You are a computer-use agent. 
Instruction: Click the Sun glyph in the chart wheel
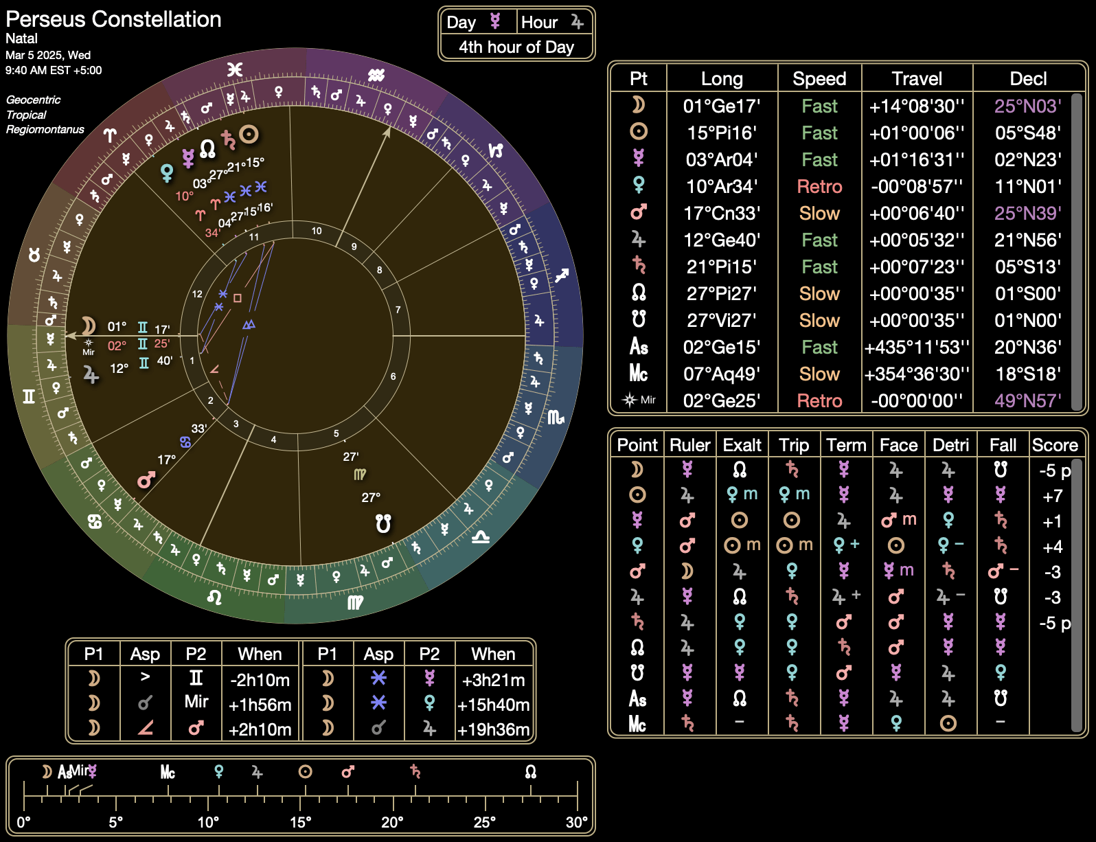249,134
